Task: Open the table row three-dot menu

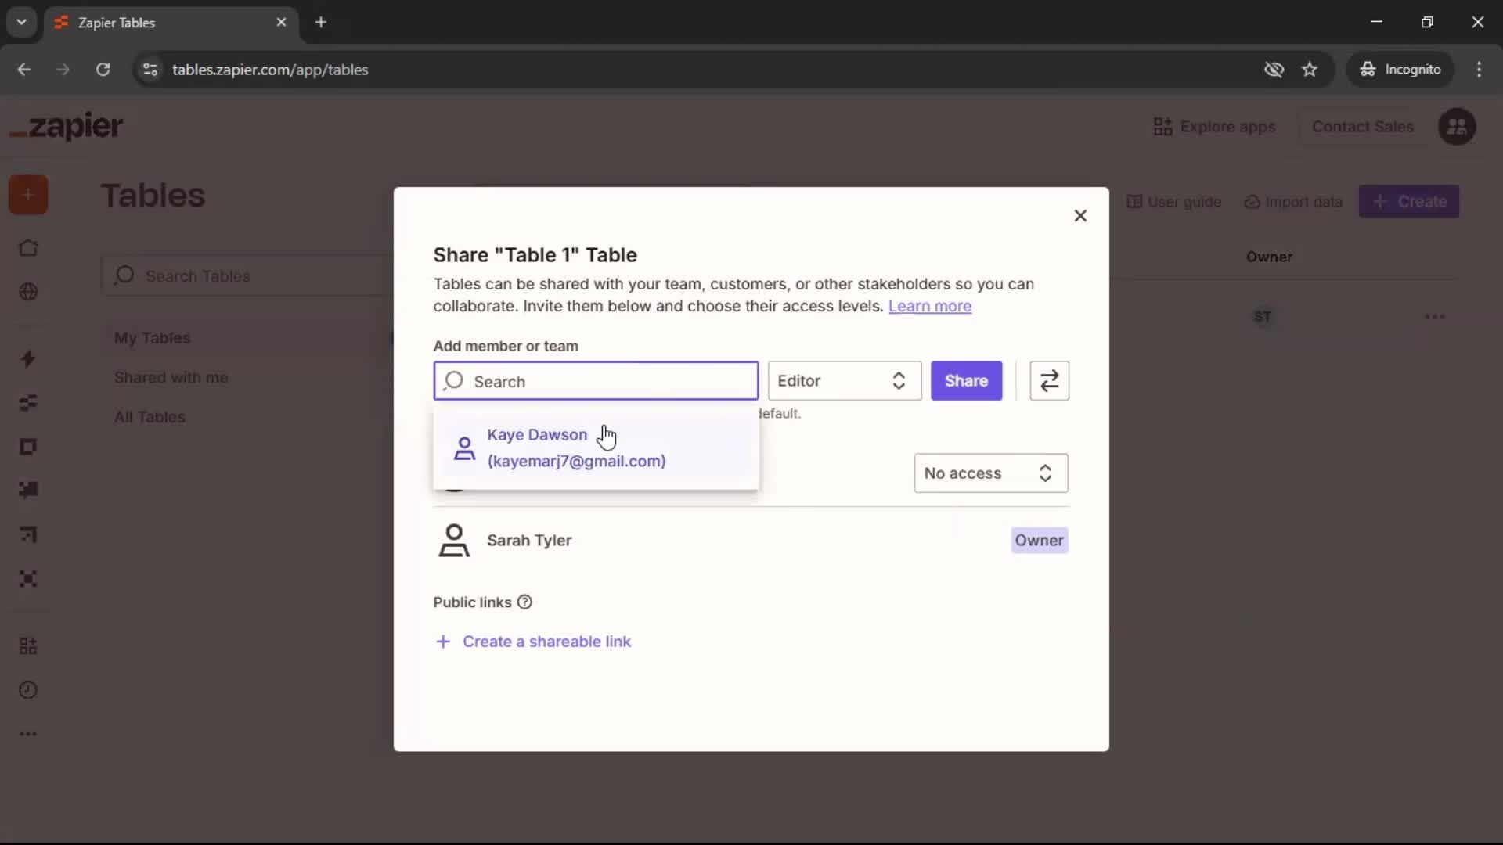Action: 1435,317
